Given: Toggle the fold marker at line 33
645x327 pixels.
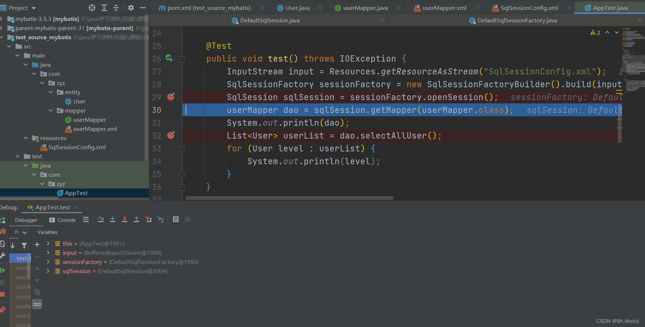Looking at the screenshot, I should 182,149.
